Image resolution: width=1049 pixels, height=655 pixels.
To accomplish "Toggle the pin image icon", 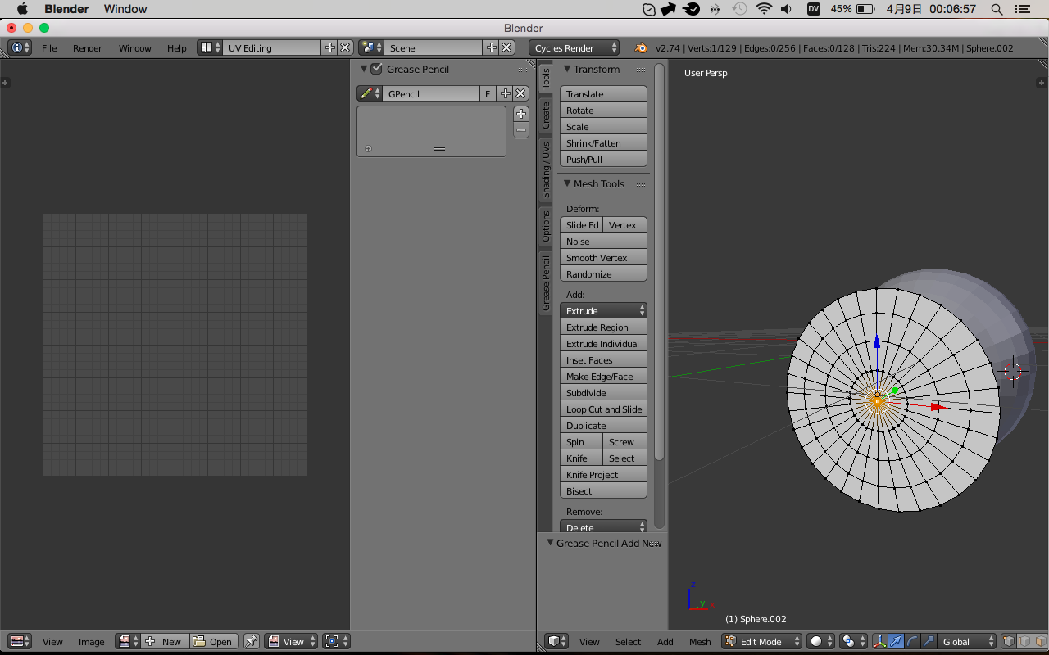I will [x=252, y=641].
